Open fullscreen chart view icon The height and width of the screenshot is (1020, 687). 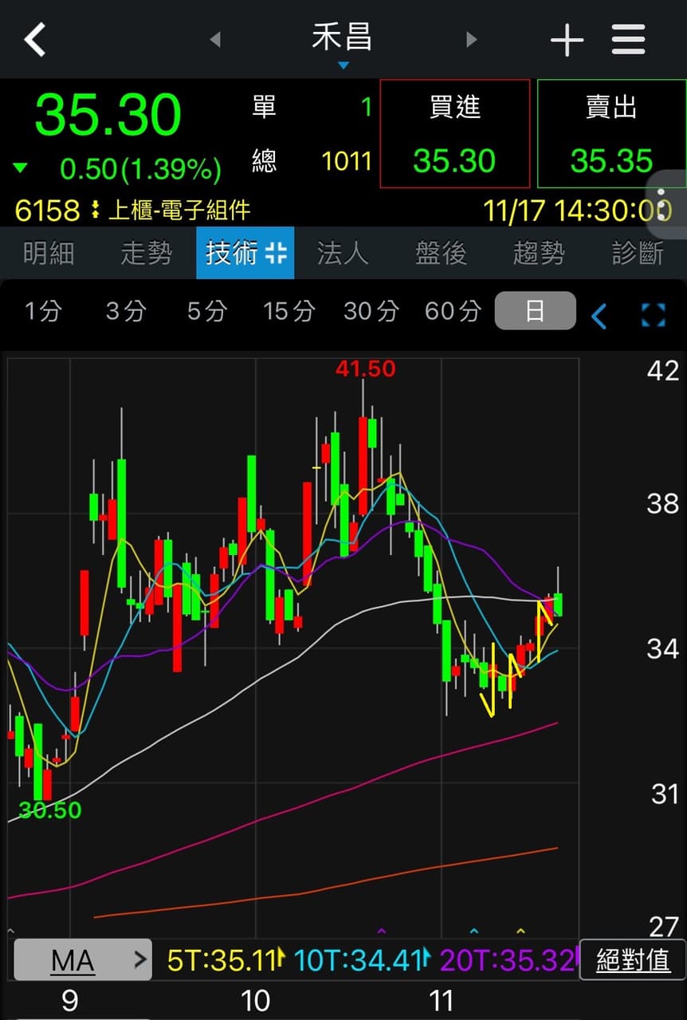point(654,315)
